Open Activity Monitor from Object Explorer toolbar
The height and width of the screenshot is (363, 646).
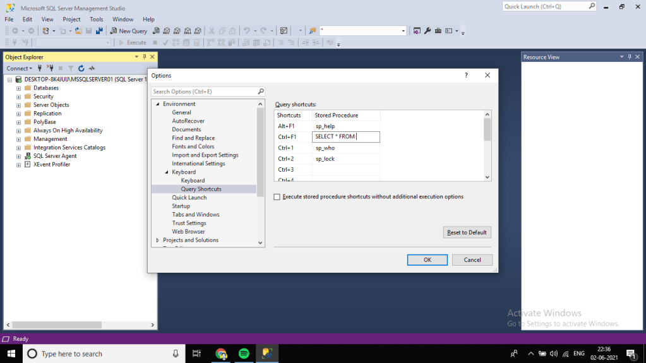tap(92, 68)
